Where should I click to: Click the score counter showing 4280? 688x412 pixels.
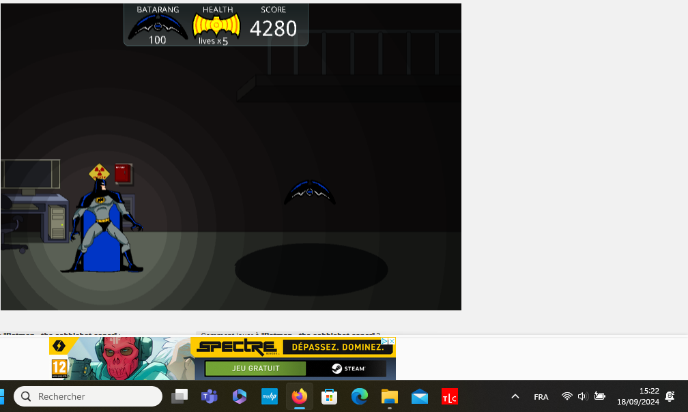(x=273, y=29)
